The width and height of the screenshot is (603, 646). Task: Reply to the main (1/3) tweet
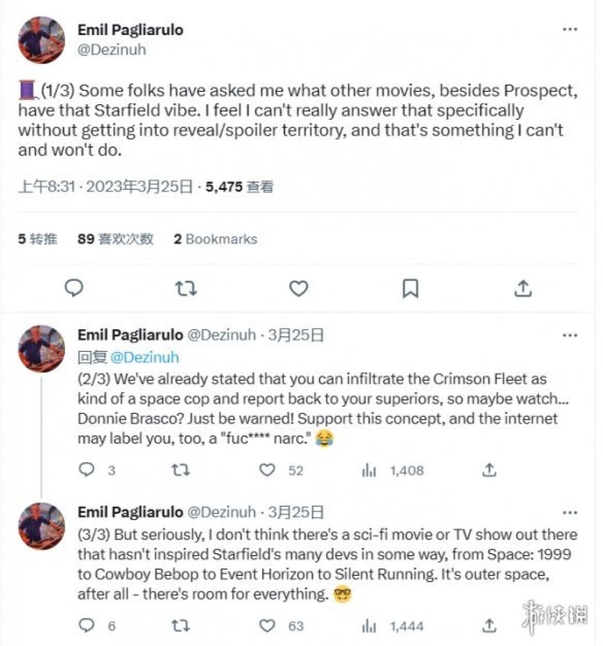tap(74, 289)
